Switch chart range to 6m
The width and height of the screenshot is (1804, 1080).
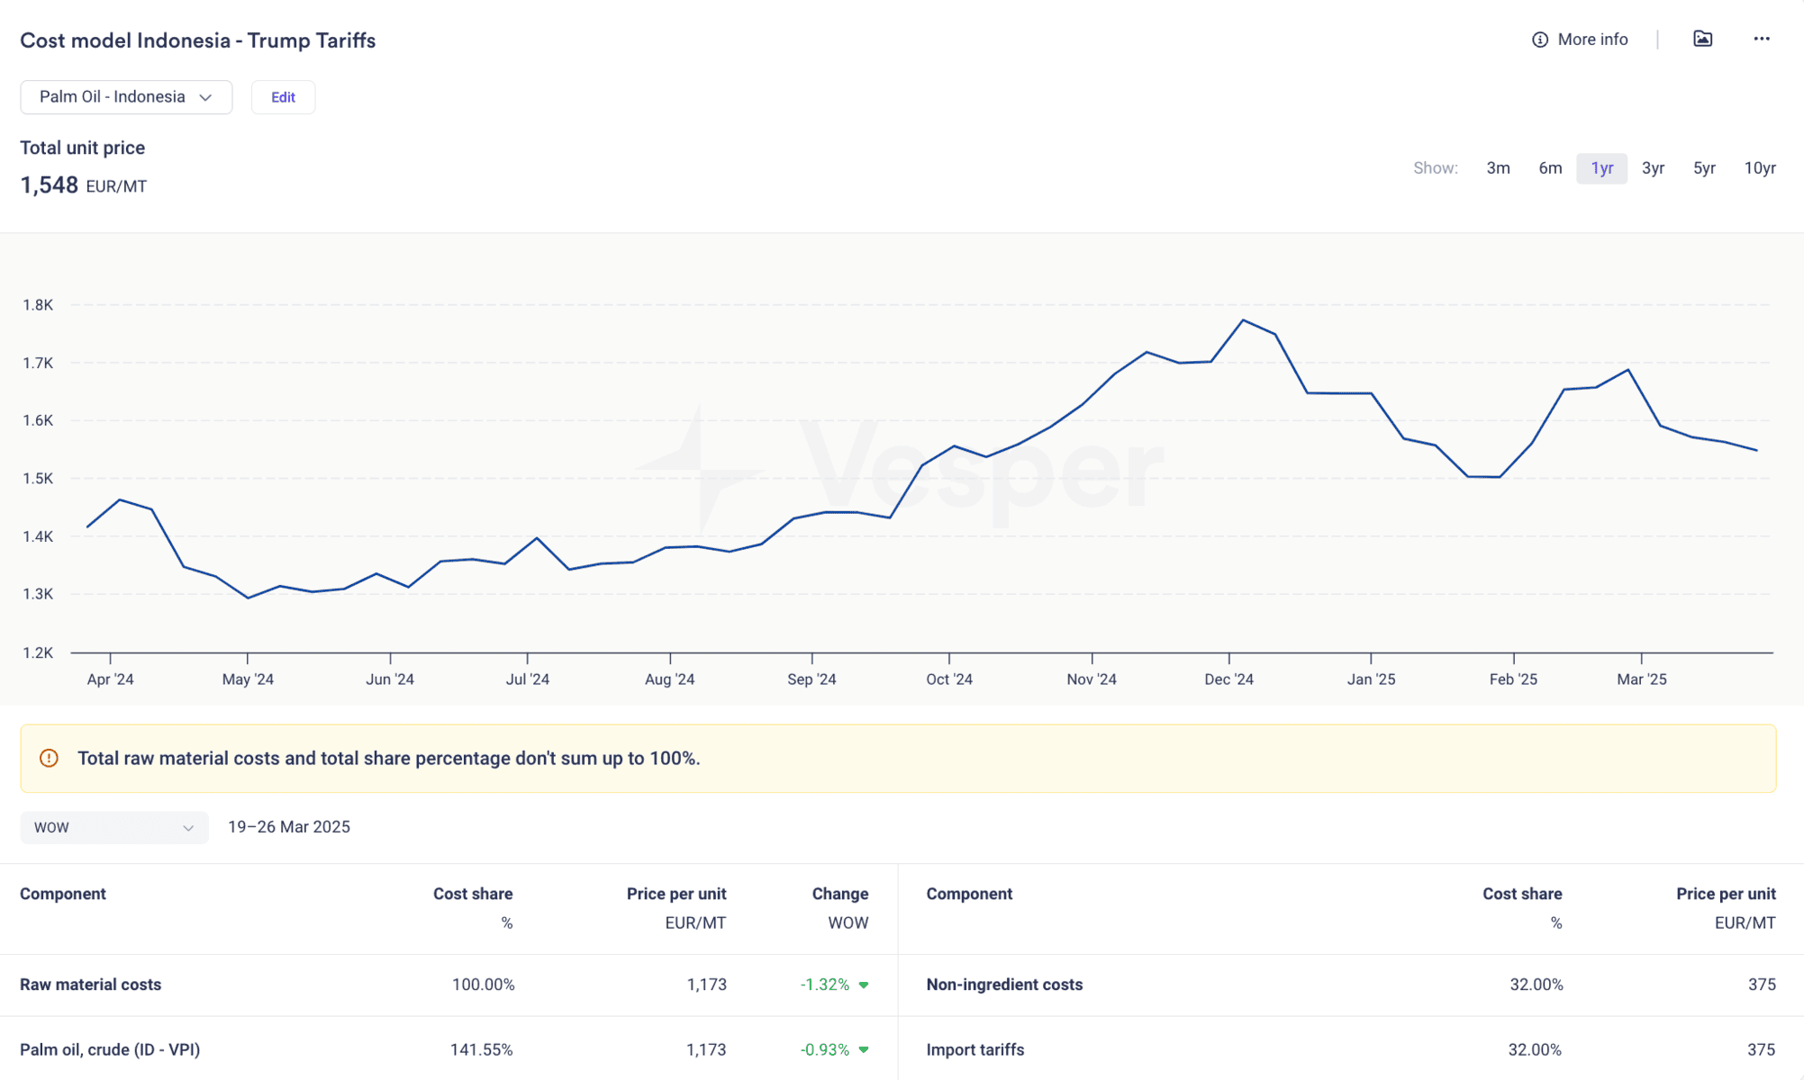[x=1549, y=168]
